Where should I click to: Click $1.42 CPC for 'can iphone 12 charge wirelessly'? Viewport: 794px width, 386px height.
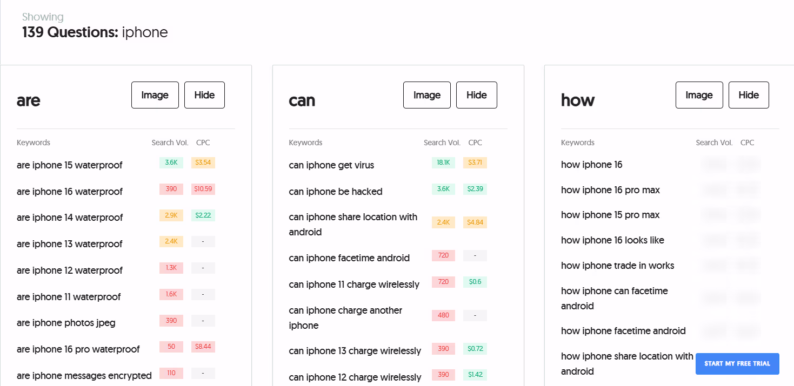tap(475, 375)
